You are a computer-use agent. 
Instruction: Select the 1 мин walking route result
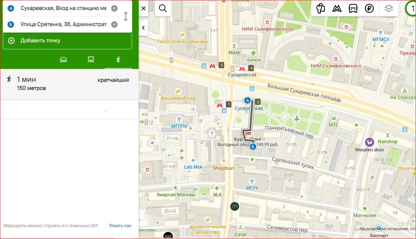(69, 84)
